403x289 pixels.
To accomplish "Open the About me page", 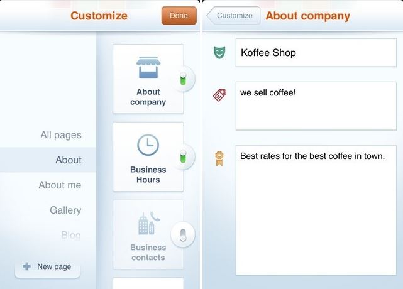I will 60,185.
